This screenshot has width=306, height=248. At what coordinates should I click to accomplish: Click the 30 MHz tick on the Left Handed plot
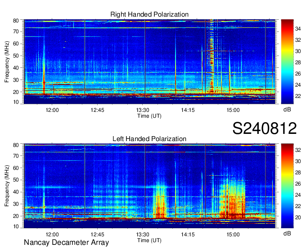point(16,204)
